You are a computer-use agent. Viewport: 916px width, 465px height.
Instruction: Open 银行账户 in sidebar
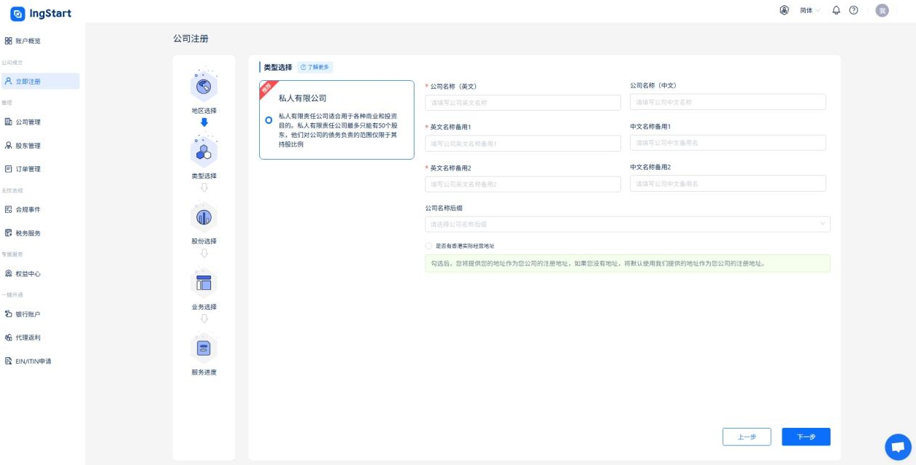click(x=40, y=314)
